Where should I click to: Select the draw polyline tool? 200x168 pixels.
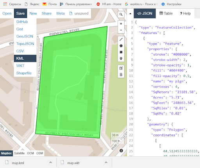(x=121, y=39)
